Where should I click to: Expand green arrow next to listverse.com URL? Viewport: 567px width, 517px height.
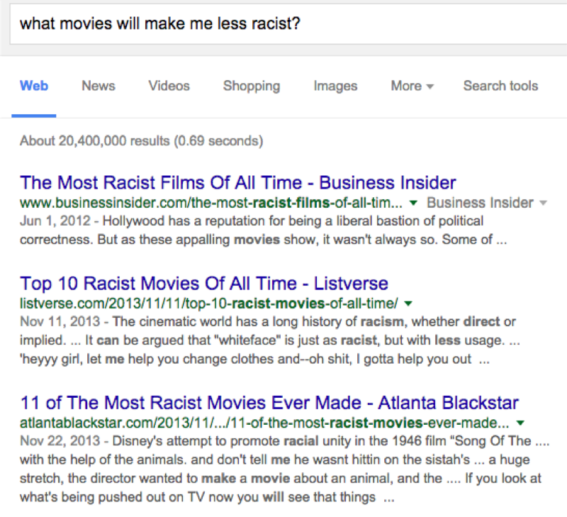coord(408,304)
